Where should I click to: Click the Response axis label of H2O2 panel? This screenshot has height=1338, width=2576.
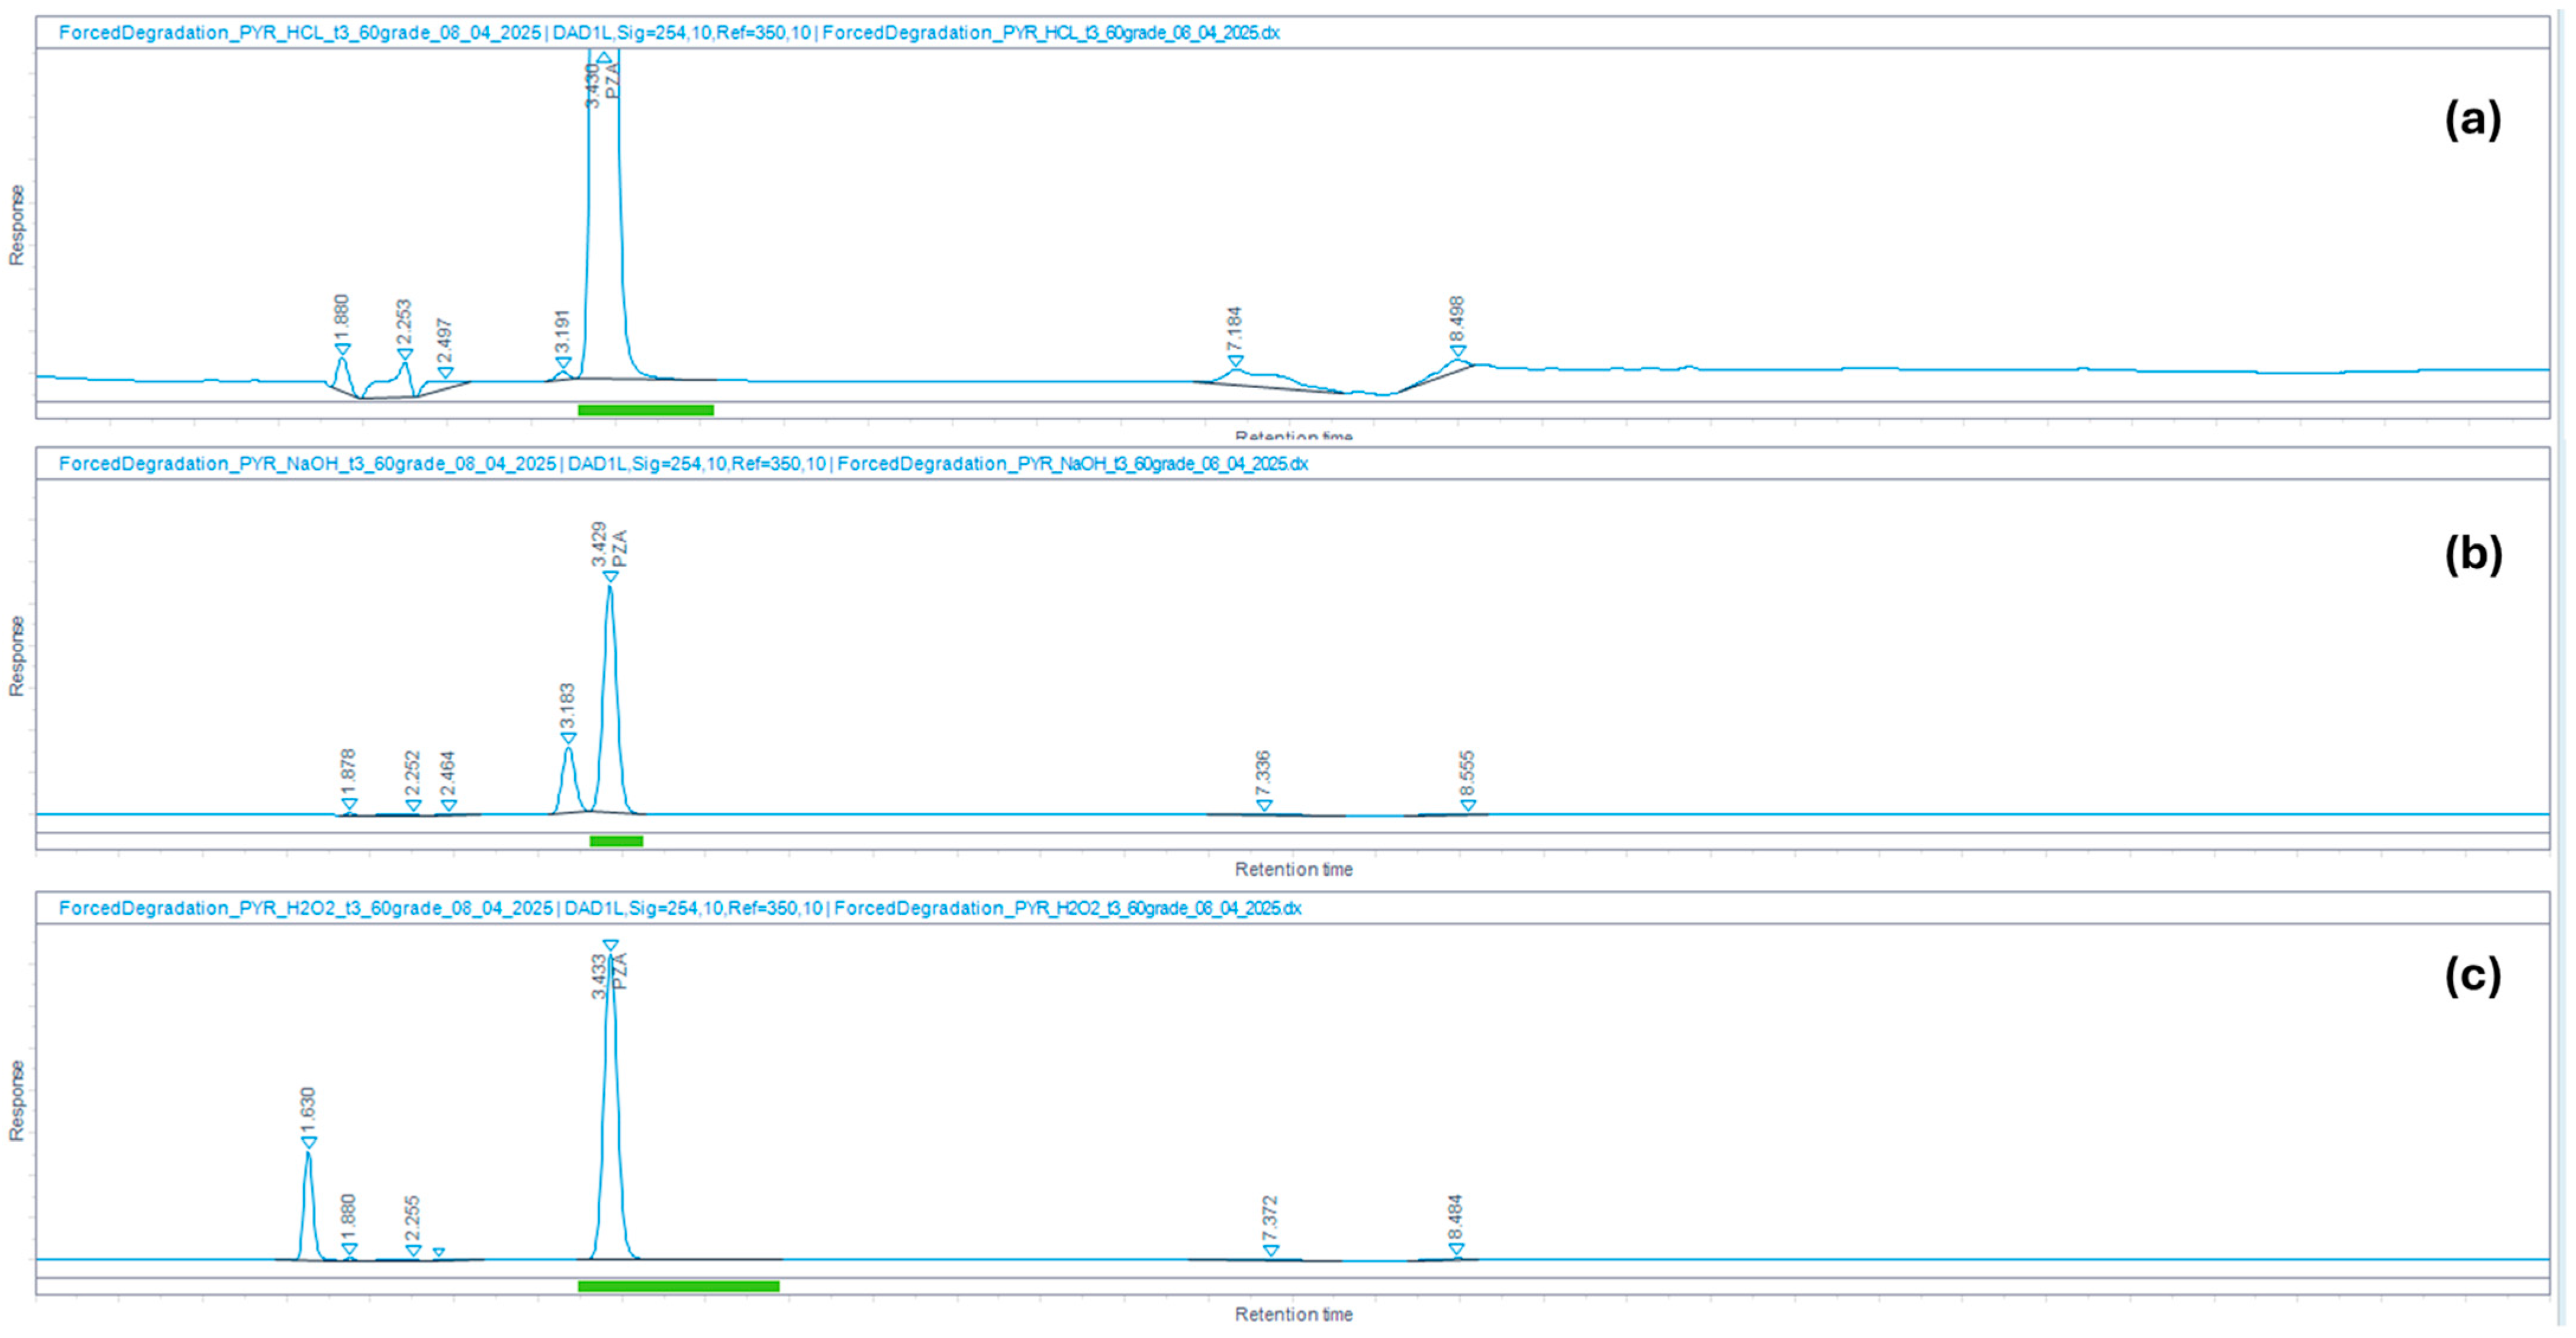click(x=17, y=1100)
